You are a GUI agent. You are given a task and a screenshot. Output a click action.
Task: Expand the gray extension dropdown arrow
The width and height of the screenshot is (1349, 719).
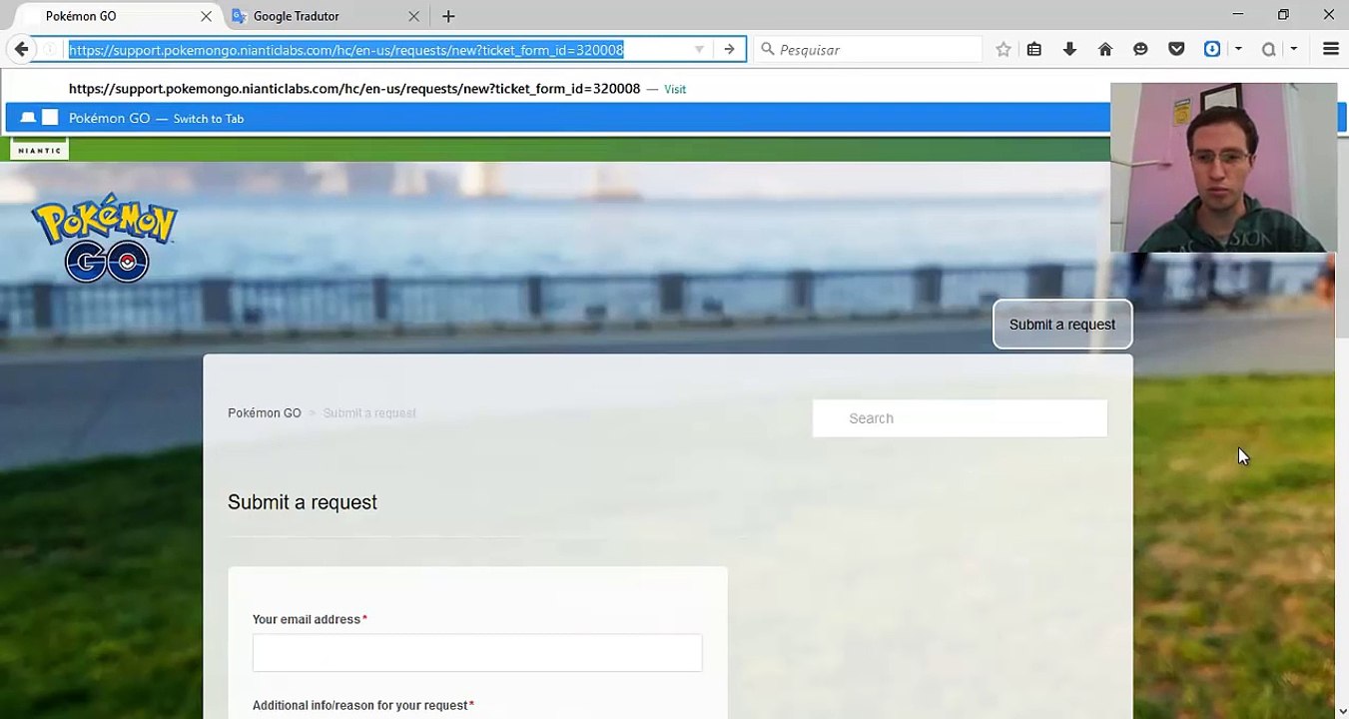1293,49
